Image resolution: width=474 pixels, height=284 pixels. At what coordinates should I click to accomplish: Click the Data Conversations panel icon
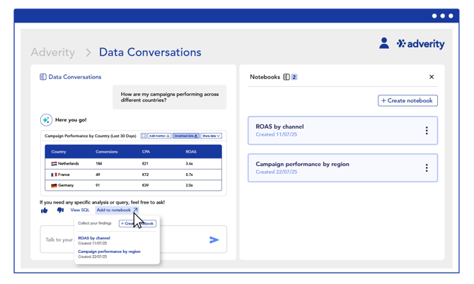[x=43, y=77]
